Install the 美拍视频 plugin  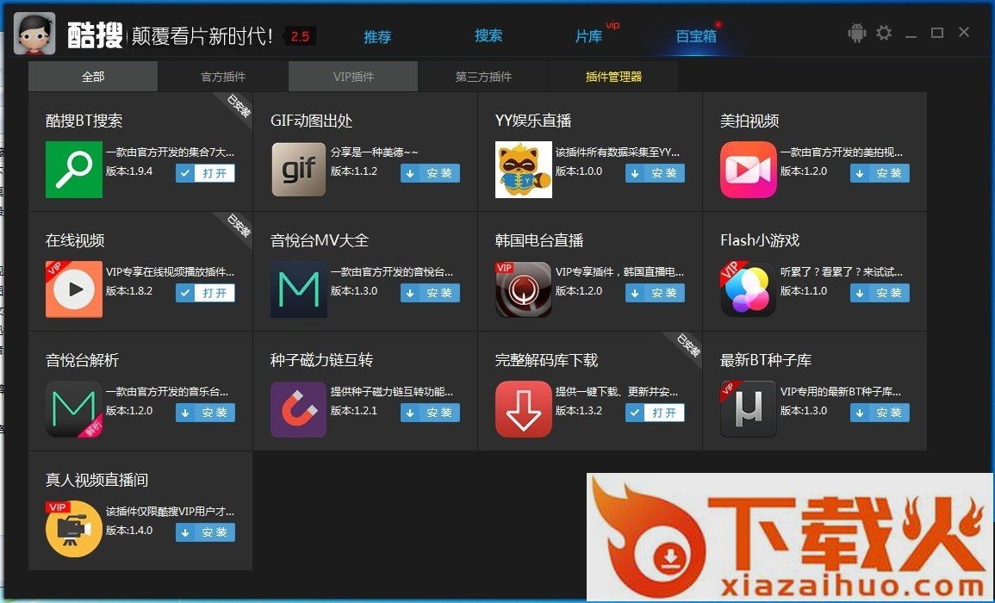pyautogui.click(x=880, y=172)
